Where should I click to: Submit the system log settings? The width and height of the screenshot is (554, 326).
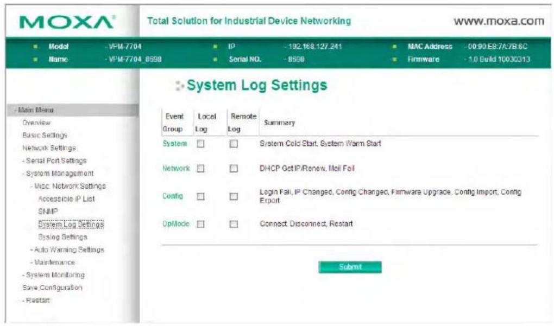pos(350,267)
